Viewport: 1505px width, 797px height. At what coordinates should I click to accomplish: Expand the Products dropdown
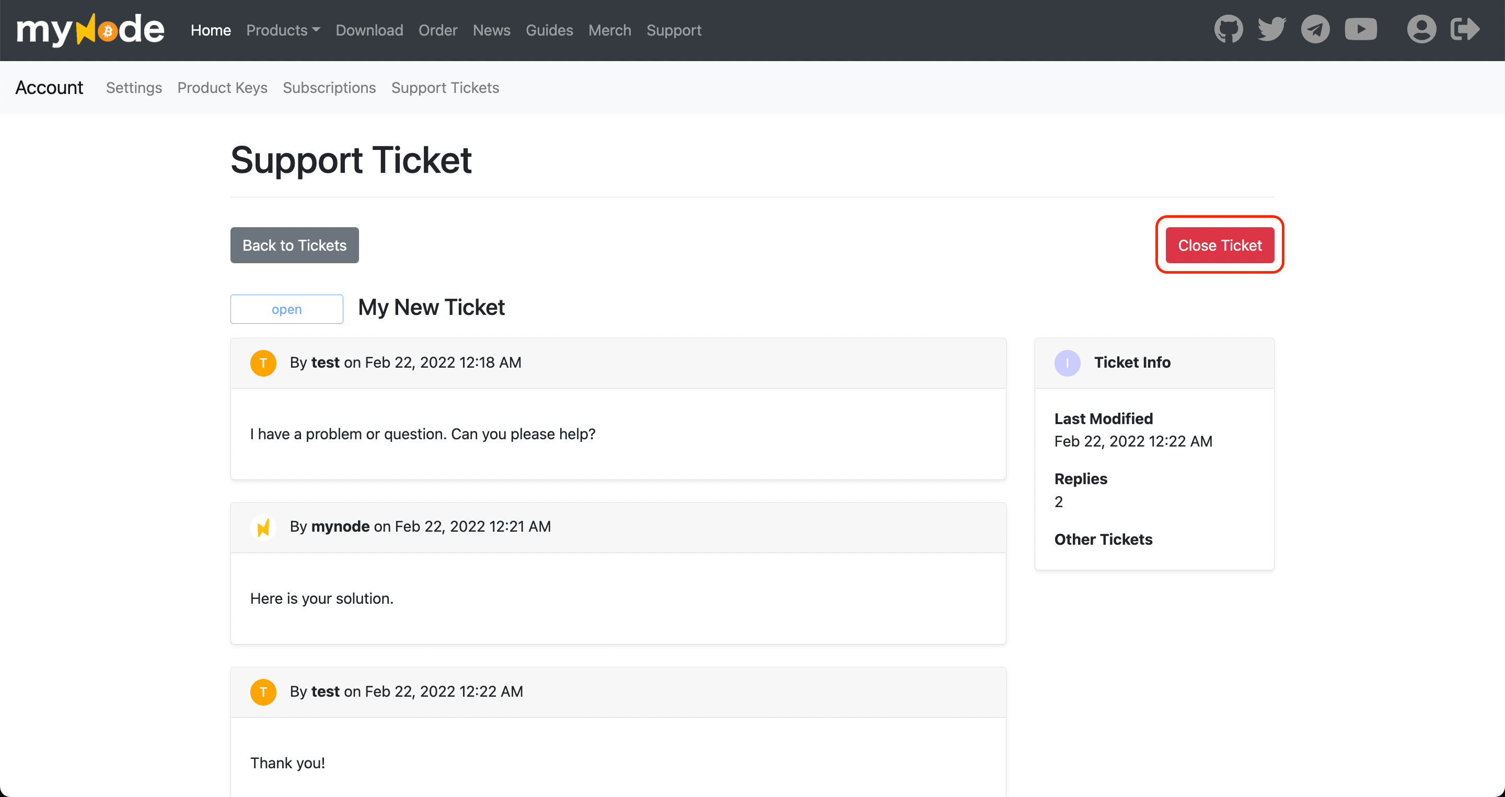[x=283, y=30]
